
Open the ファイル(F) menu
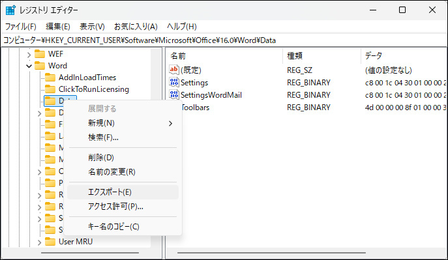(x=21, y=27)
